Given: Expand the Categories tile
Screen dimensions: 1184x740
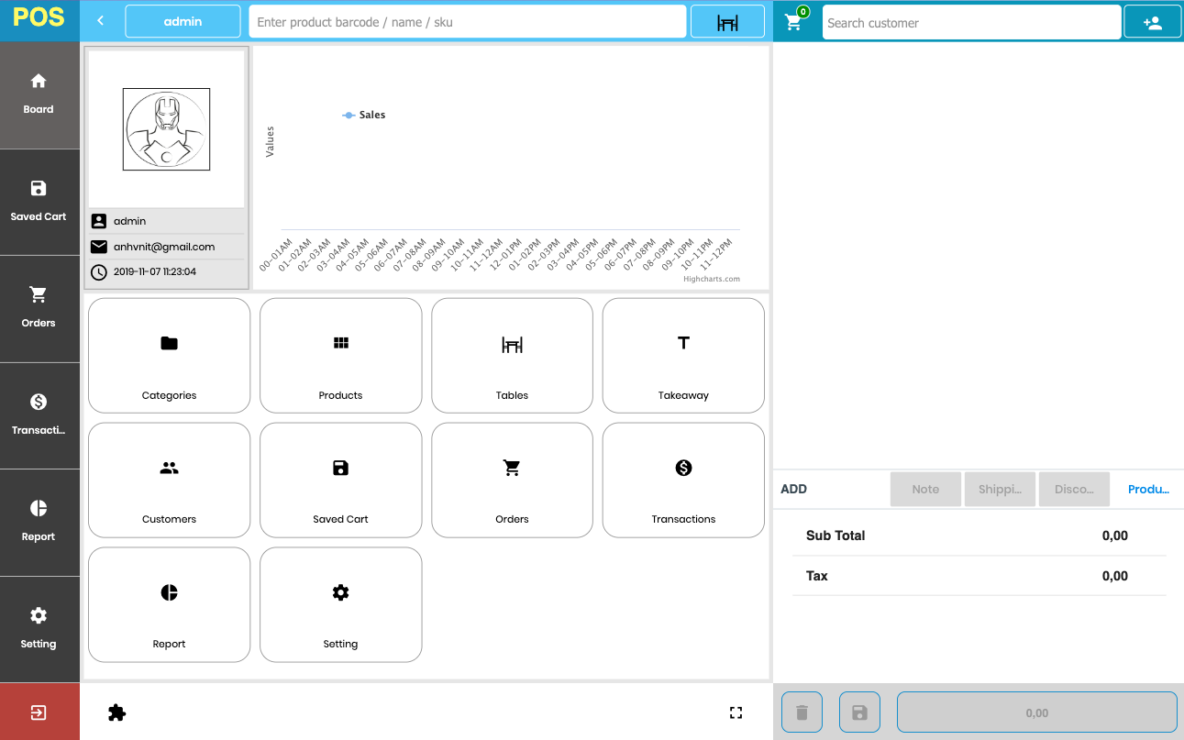Looking at the screenshot, I should pyautogui.click(x=169, y=356).
